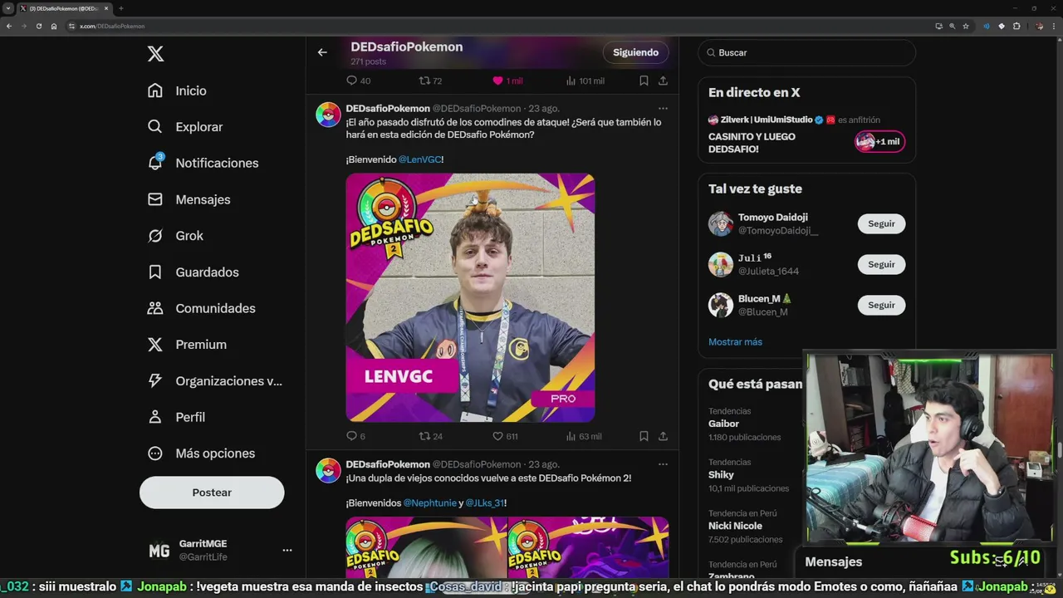
Task: Open more options on LenVGC post
Action: 663,108
